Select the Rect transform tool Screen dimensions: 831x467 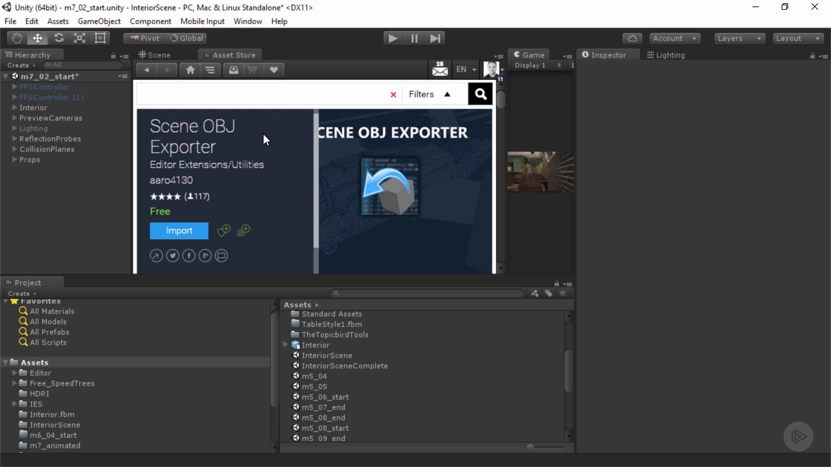(100, 38)
